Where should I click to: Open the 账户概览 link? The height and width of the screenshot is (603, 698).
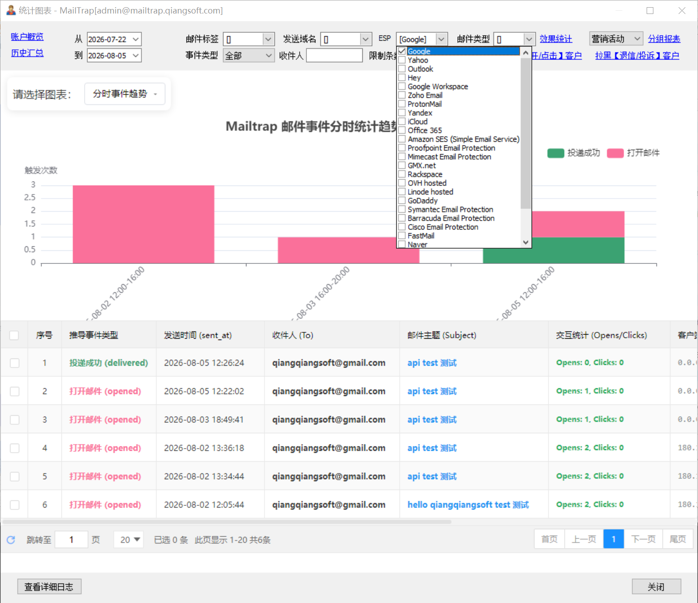click(x=27, y=36)
